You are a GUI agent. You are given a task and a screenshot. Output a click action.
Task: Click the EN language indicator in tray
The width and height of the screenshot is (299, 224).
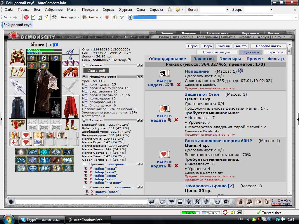tap(241, 219)
